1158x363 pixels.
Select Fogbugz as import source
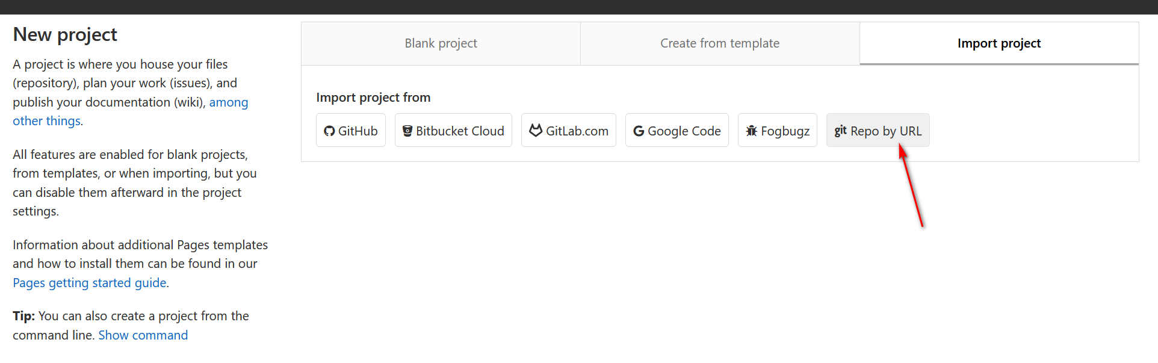[785, 131]
